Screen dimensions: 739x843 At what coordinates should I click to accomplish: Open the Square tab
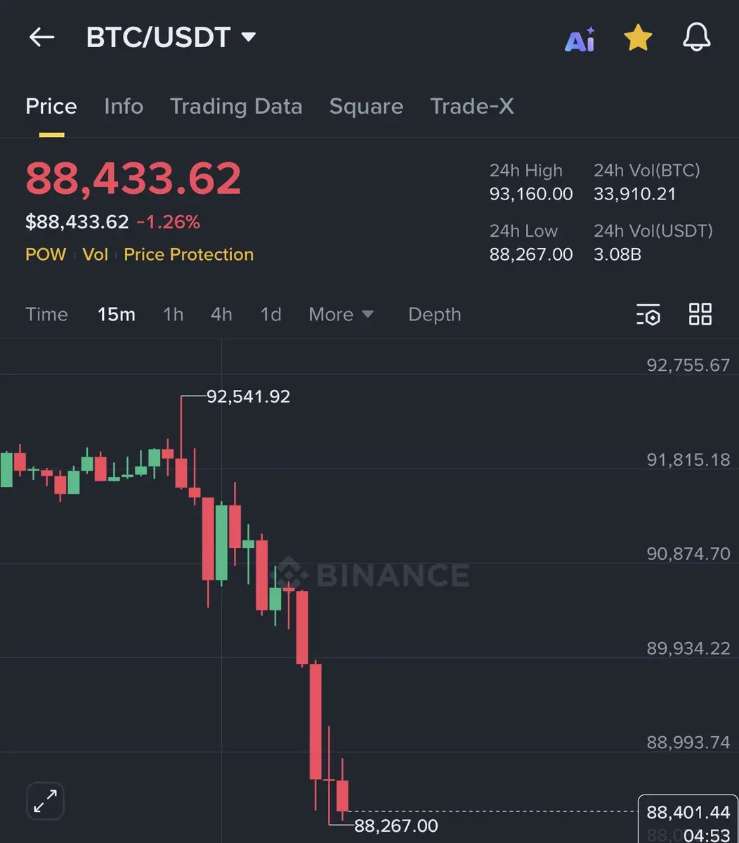point(366,106)
